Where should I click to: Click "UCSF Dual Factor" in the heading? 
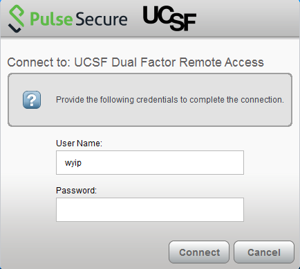pyautogui.click(x=125, y=62)
